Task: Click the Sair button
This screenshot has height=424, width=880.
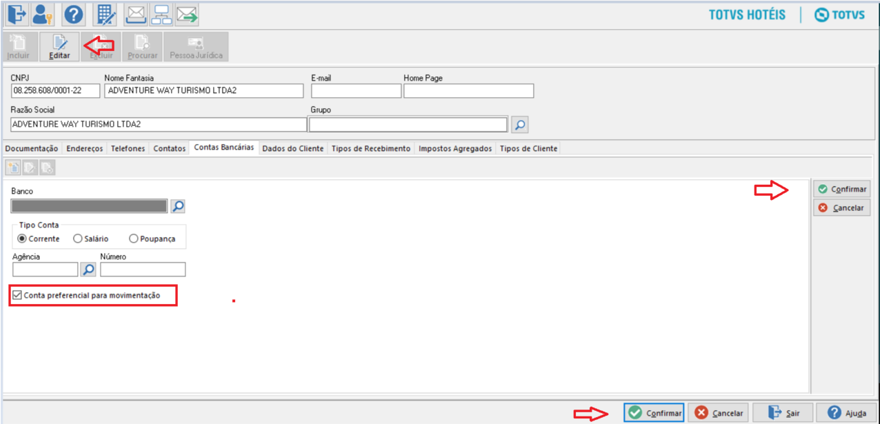Action: (783, 412)
